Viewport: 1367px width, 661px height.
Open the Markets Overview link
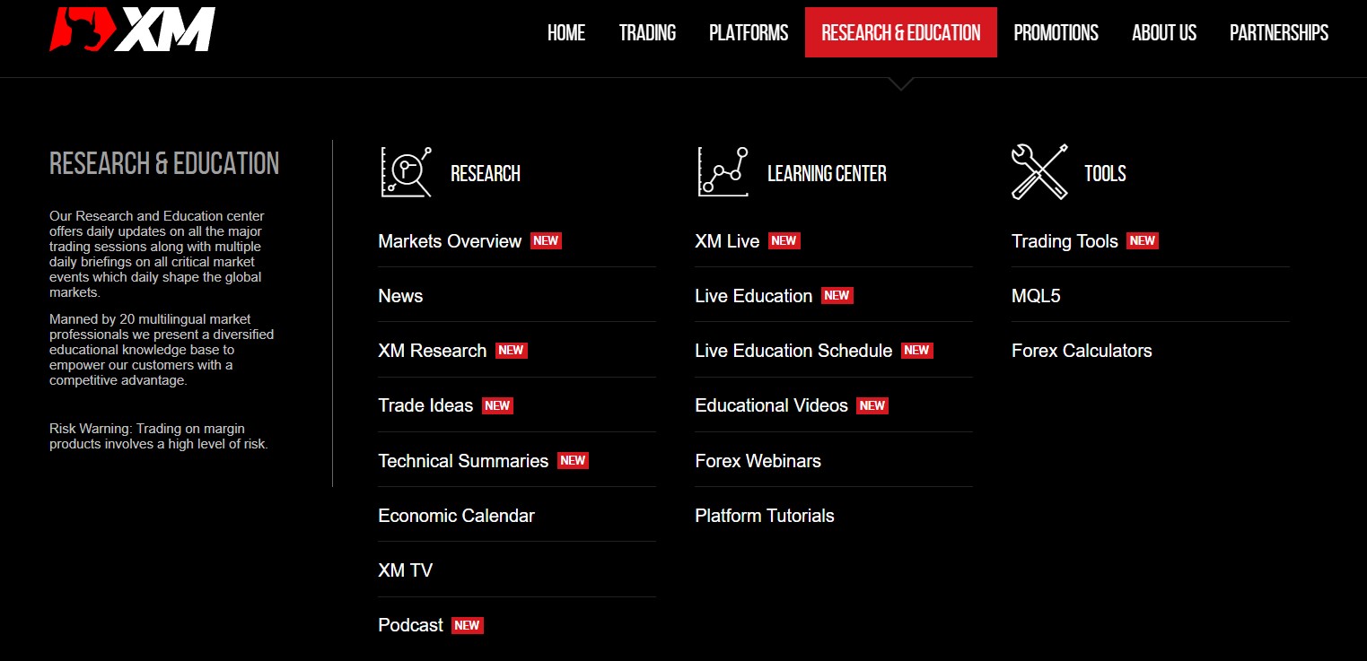pyautogui.click(x=450, y=241)
